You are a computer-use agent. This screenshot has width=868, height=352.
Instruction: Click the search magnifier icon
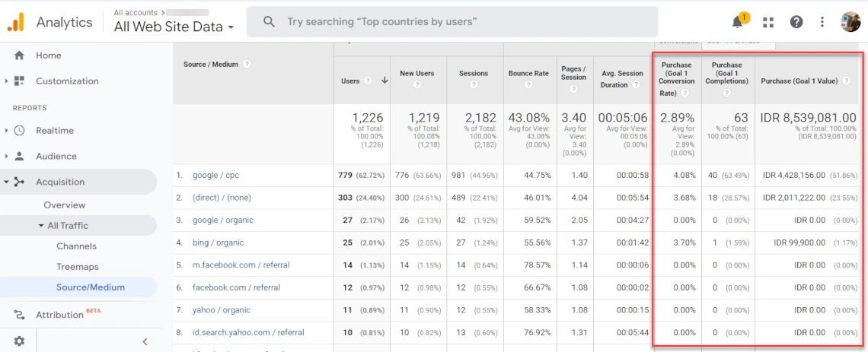point(269,21)
